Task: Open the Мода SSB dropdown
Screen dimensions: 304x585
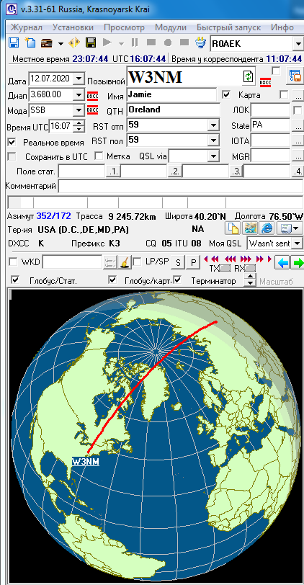Action: (x=79, y=110)
